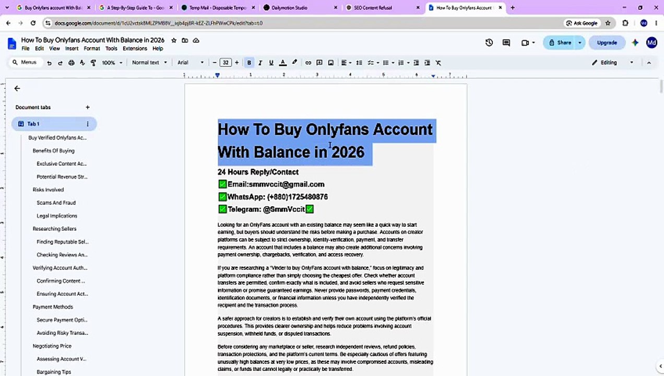The image size is (664, 376).
Task: Toggle Underline formatting
Action: click(271, 63)
